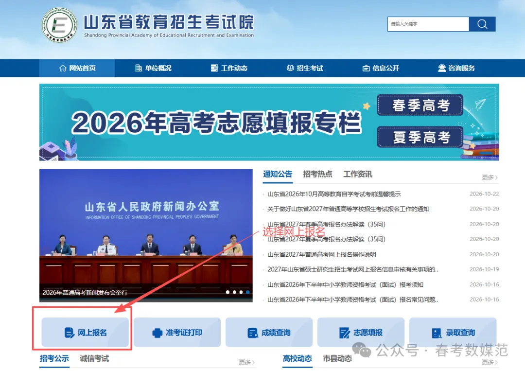Click the home icon beside 网站首页
This screenshot has width=525, height=371.
(x=63, y=68)
